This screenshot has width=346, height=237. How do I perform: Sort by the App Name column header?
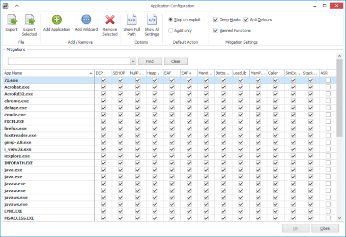point(46,73)
